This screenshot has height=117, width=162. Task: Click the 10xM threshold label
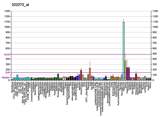(6, 55)
